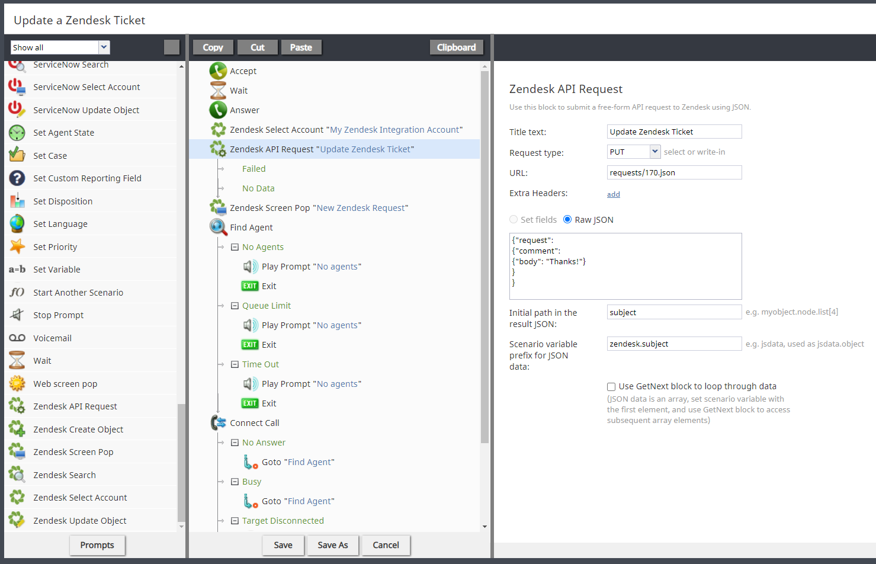Select the No Data conditional exit
876x564 pixels.
point(258,188)
